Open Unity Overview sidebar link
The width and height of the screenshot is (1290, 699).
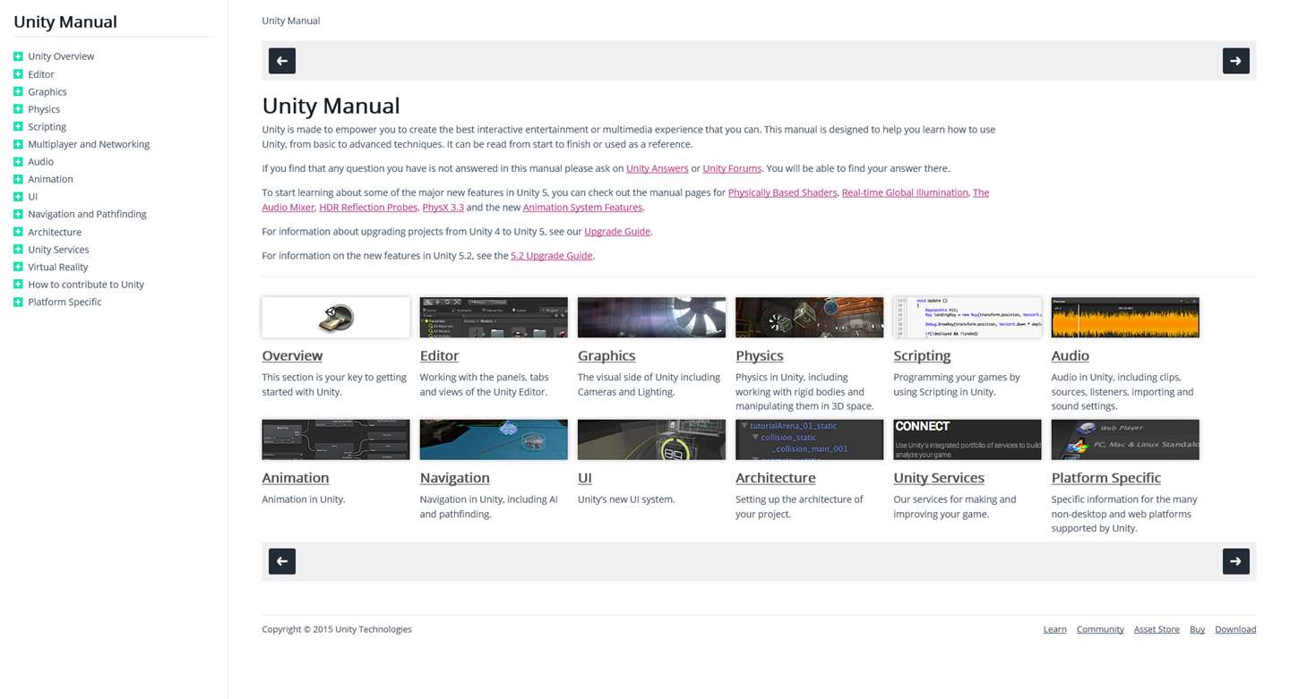coord(61,56)
